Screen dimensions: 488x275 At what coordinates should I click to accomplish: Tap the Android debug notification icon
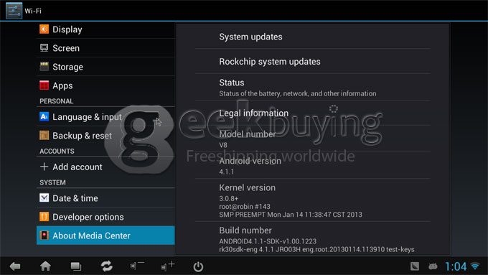(x=433, y=266)
